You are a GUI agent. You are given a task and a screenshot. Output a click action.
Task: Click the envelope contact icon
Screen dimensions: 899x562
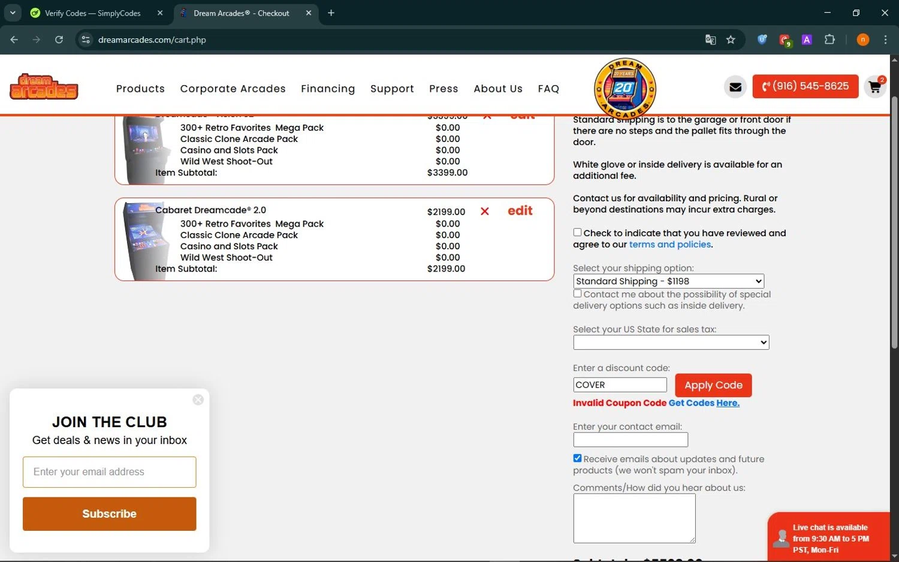[x=735, y=87]
